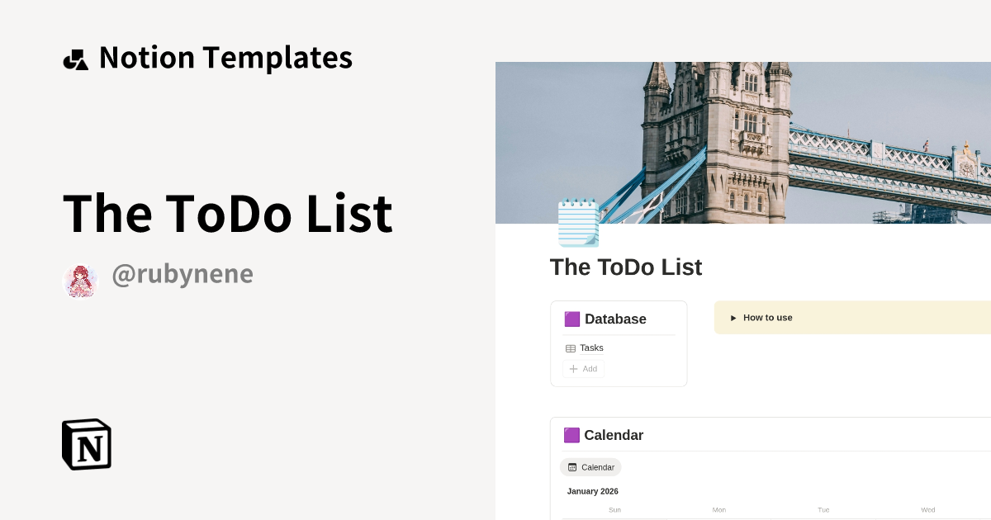Click the purple square icon beside Database

(571, 319)
